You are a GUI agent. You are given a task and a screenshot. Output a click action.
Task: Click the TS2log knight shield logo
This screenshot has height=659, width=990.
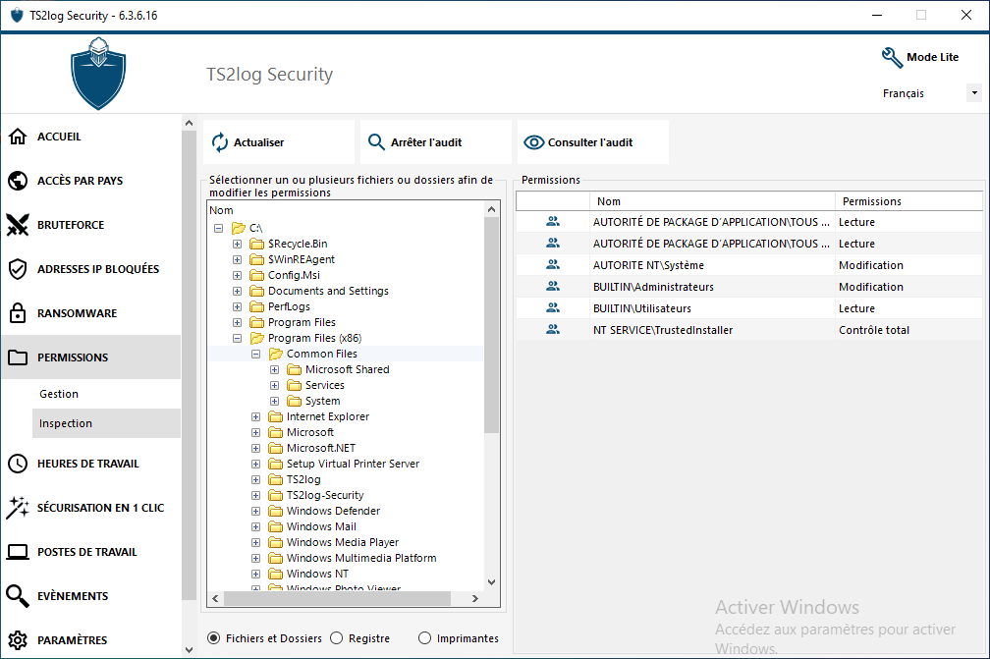click(98, 74)
